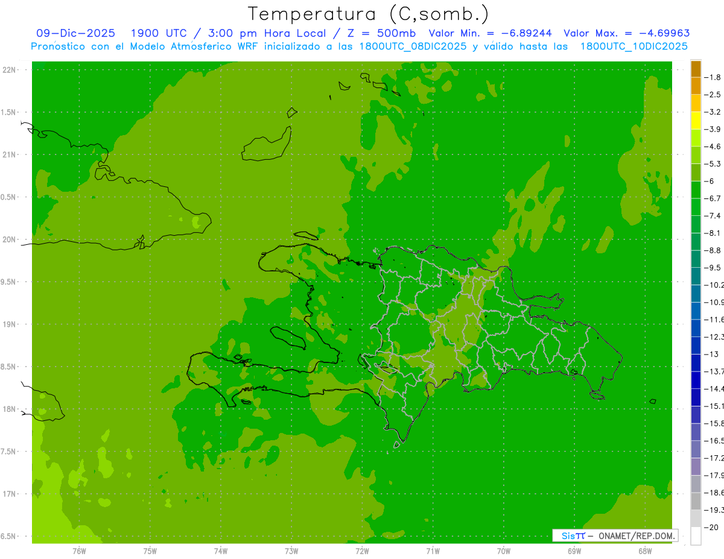Image resolution: width=724 pixels, height=559 pixels.
Task: Click the "-6" colorbar label
Action: click(x=710, y=181)
